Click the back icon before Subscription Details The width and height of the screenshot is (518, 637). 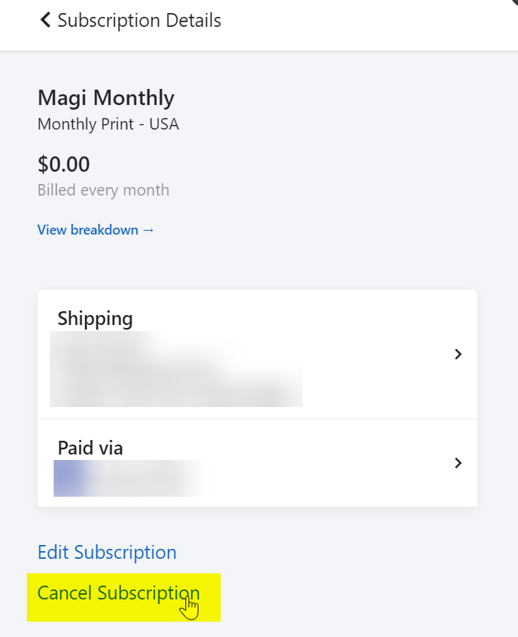45,21
